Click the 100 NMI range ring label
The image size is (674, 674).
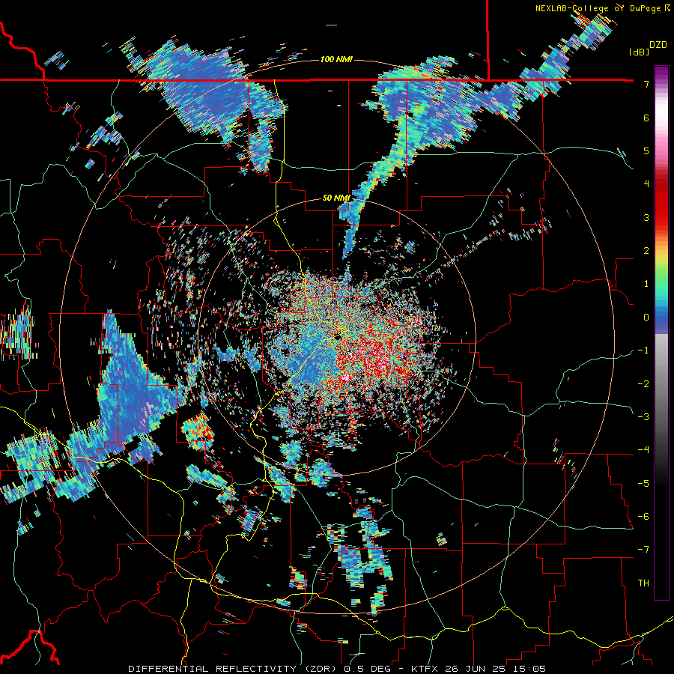[336, 59]
